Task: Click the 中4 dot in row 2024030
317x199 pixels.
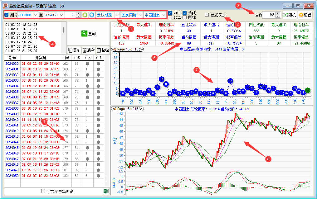Action: pos(88,64)
